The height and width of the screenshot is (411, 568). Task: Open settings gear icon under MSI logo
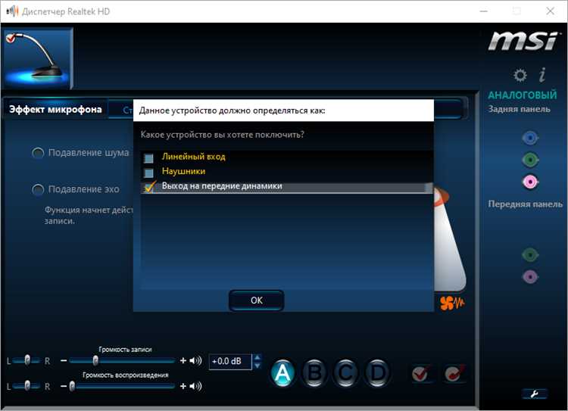[x=520, y=76]
